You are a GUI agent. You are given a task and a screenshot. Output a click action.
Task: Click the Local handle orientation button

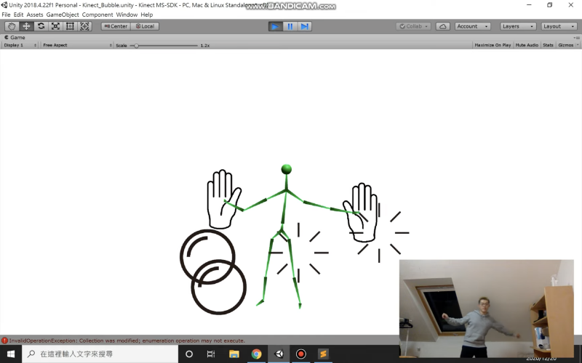144,26
